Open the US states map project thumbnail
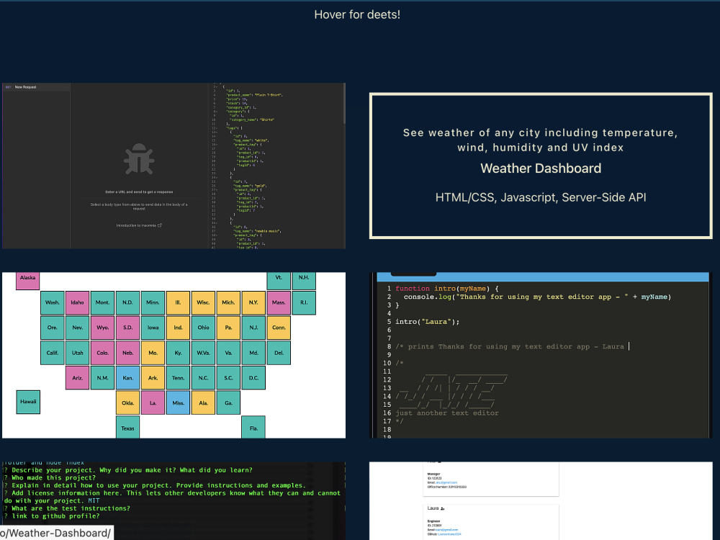Image resolution: width=720 pixels, height=540 pixels. [x=174, y=355]
